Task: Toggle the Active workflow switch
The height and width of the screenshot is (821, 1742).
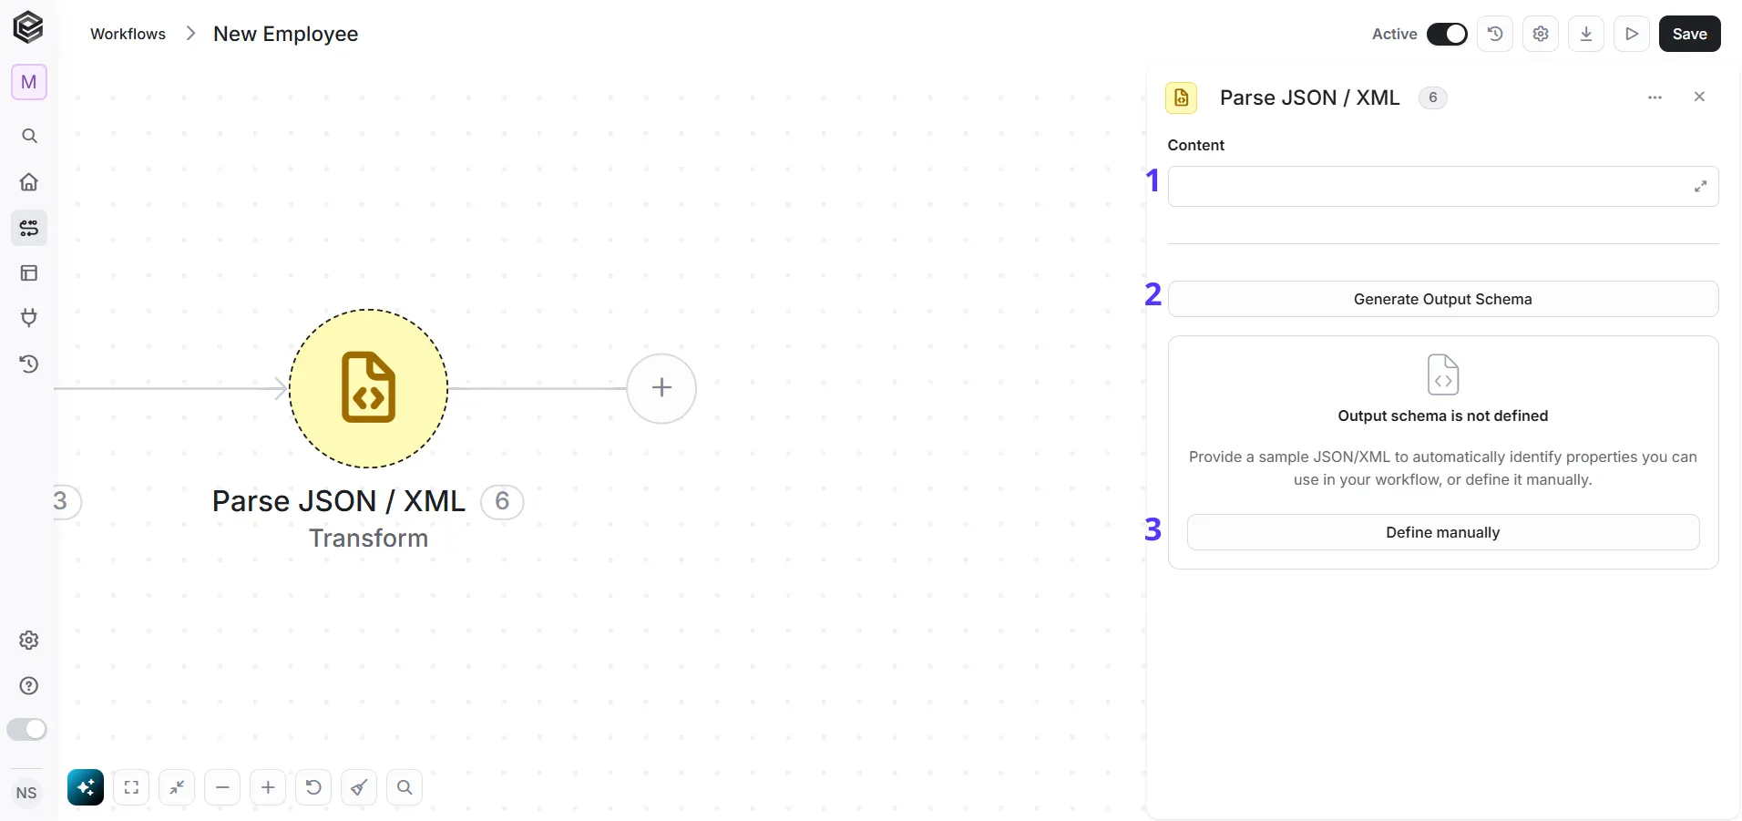Action: (1447, 34)
